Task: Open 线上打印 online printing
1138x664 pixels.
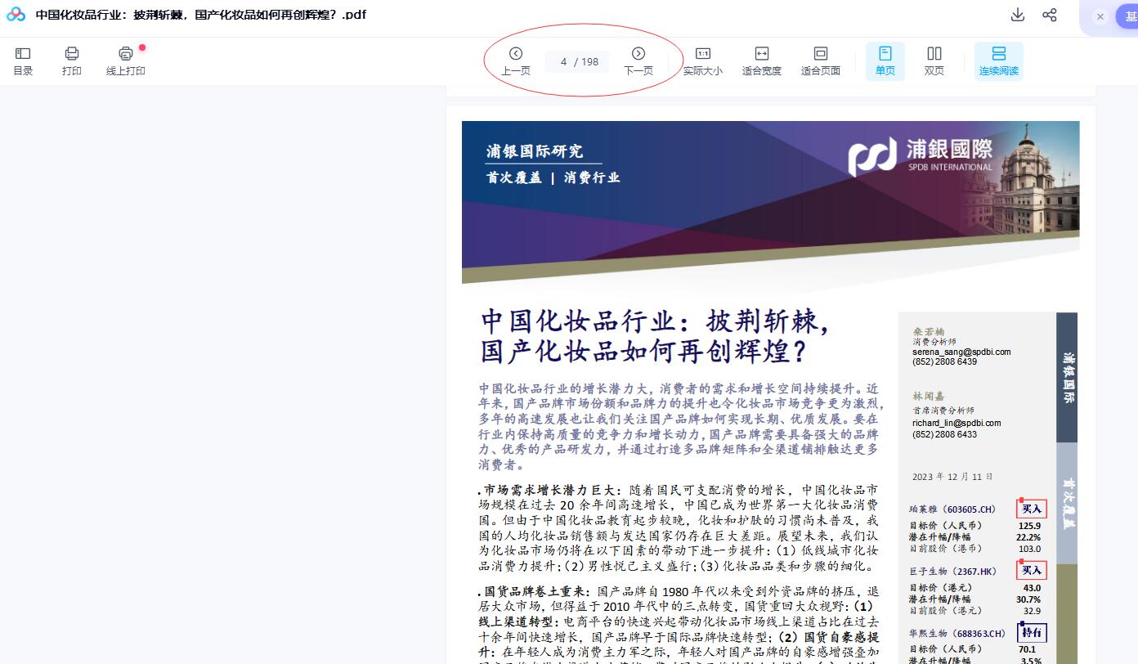Action: coord(125,61)
